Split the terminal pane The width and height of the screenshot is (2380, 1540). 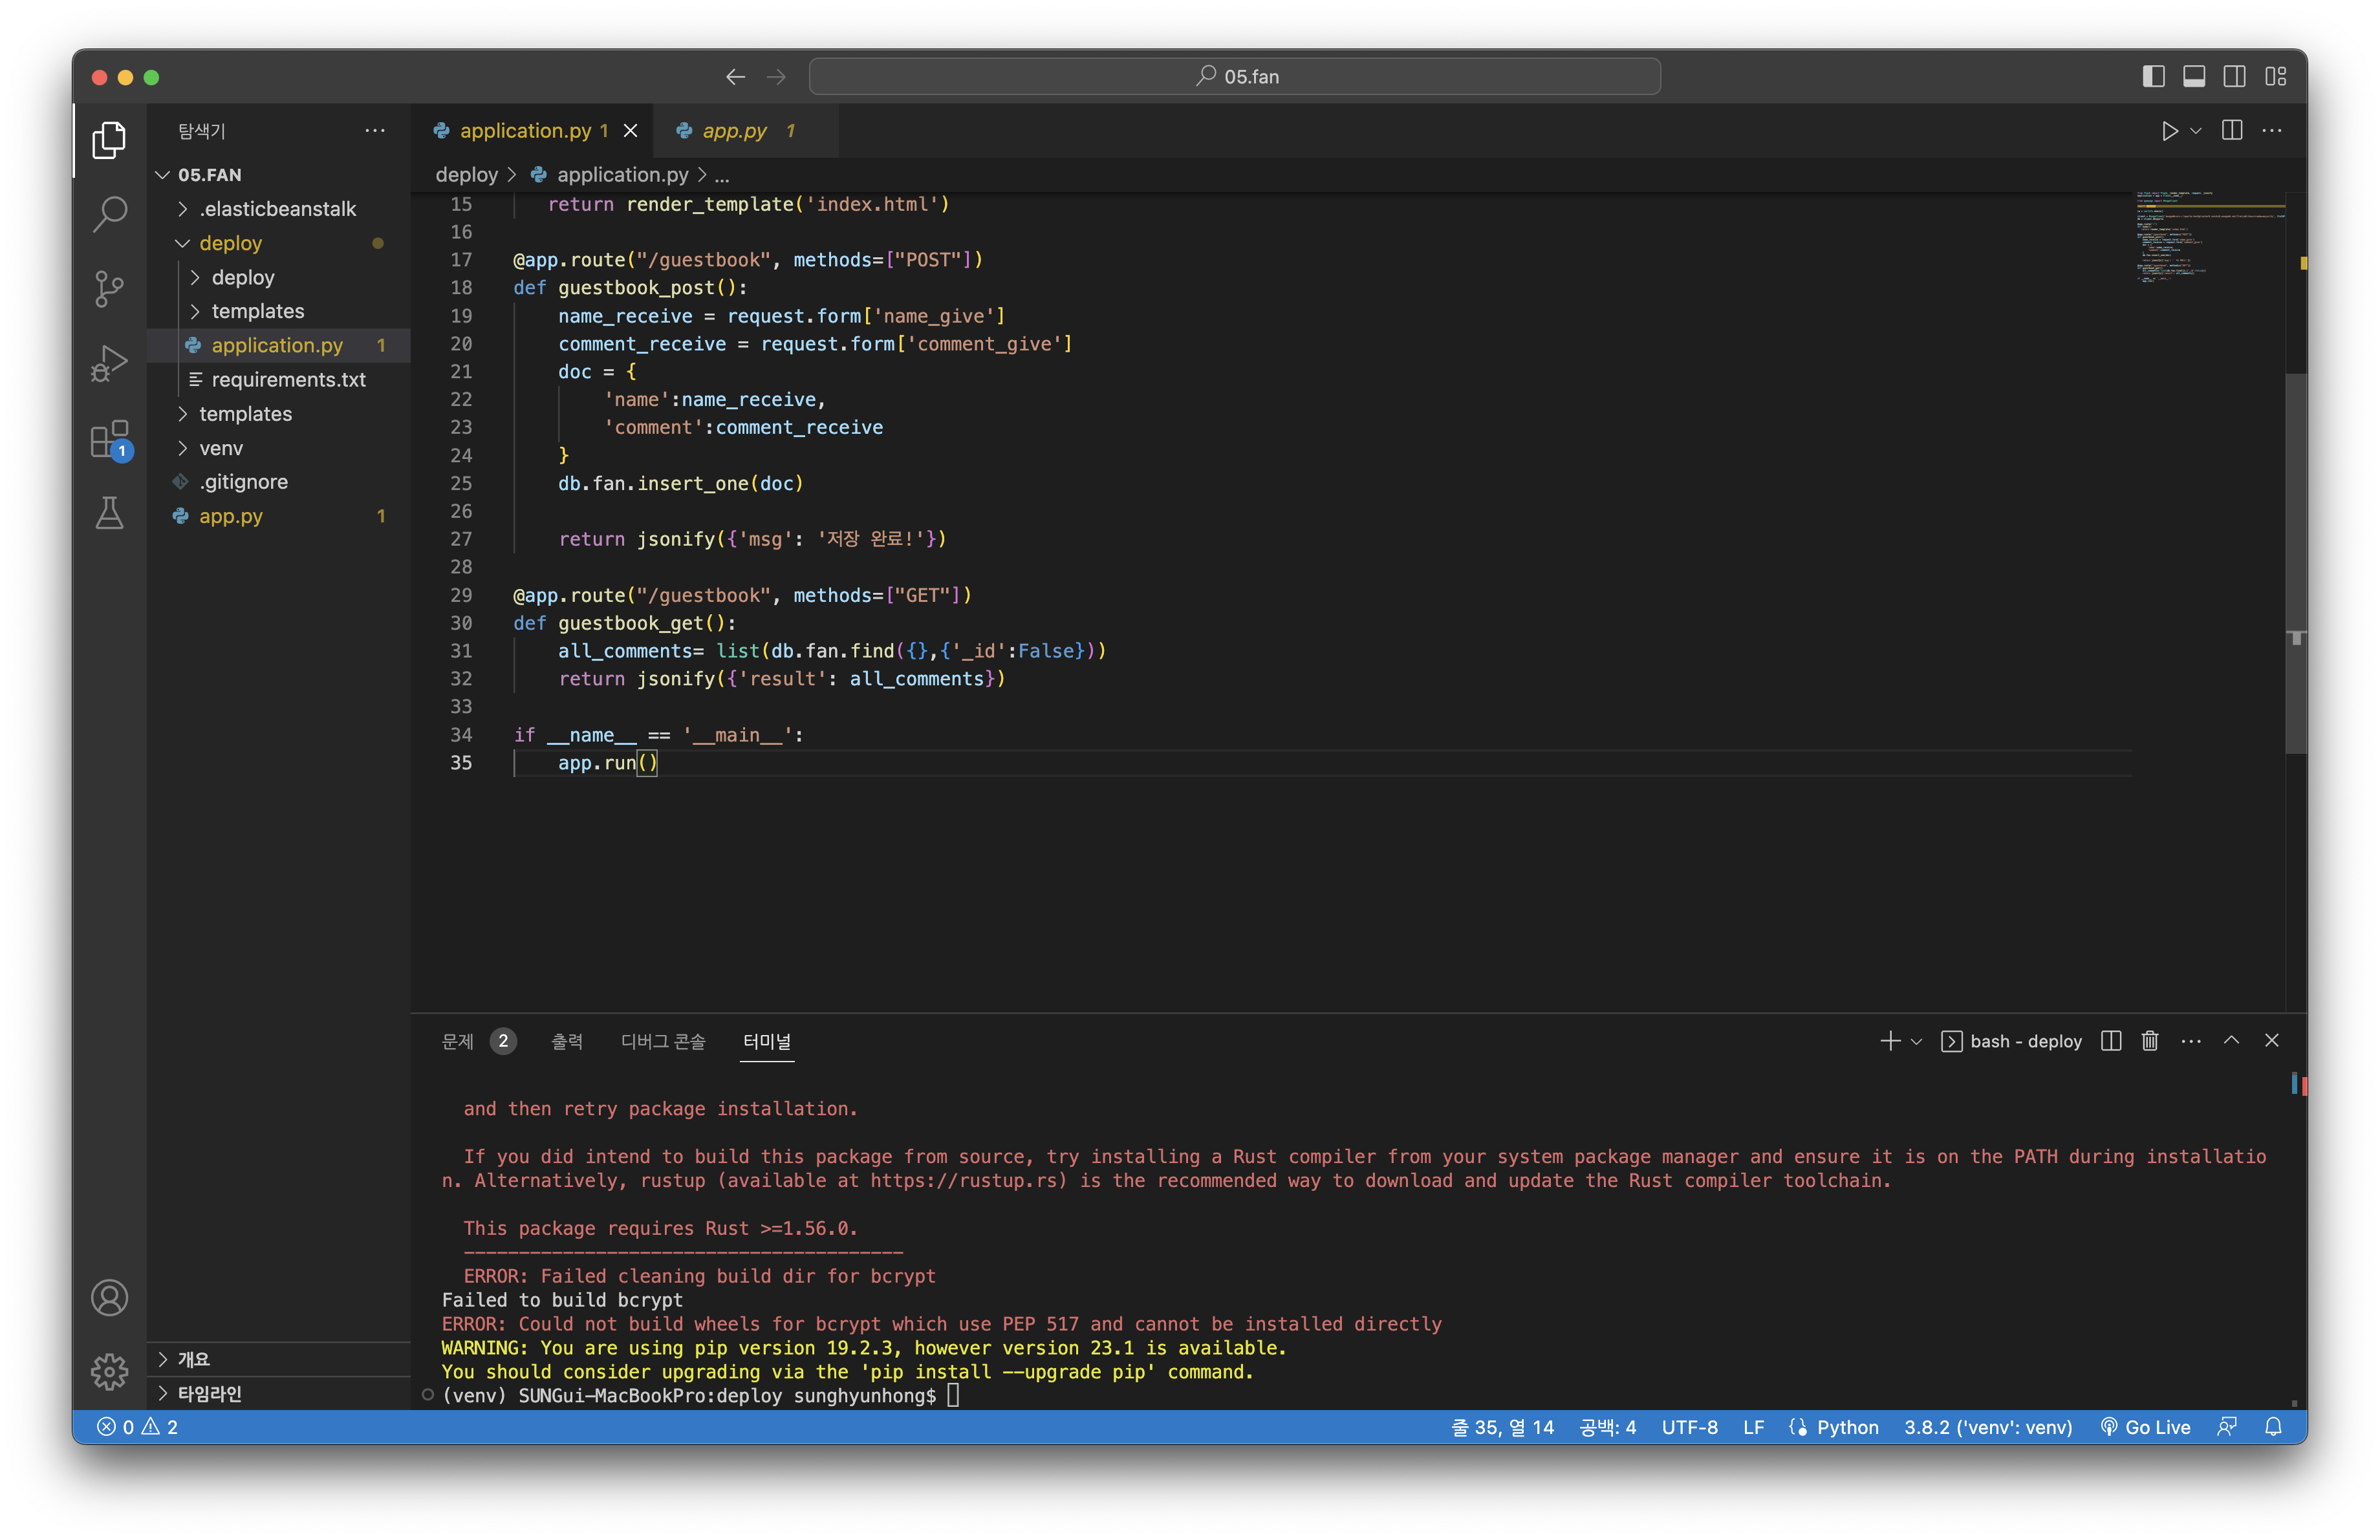pyautogui.click(x=2111, y=1040)
